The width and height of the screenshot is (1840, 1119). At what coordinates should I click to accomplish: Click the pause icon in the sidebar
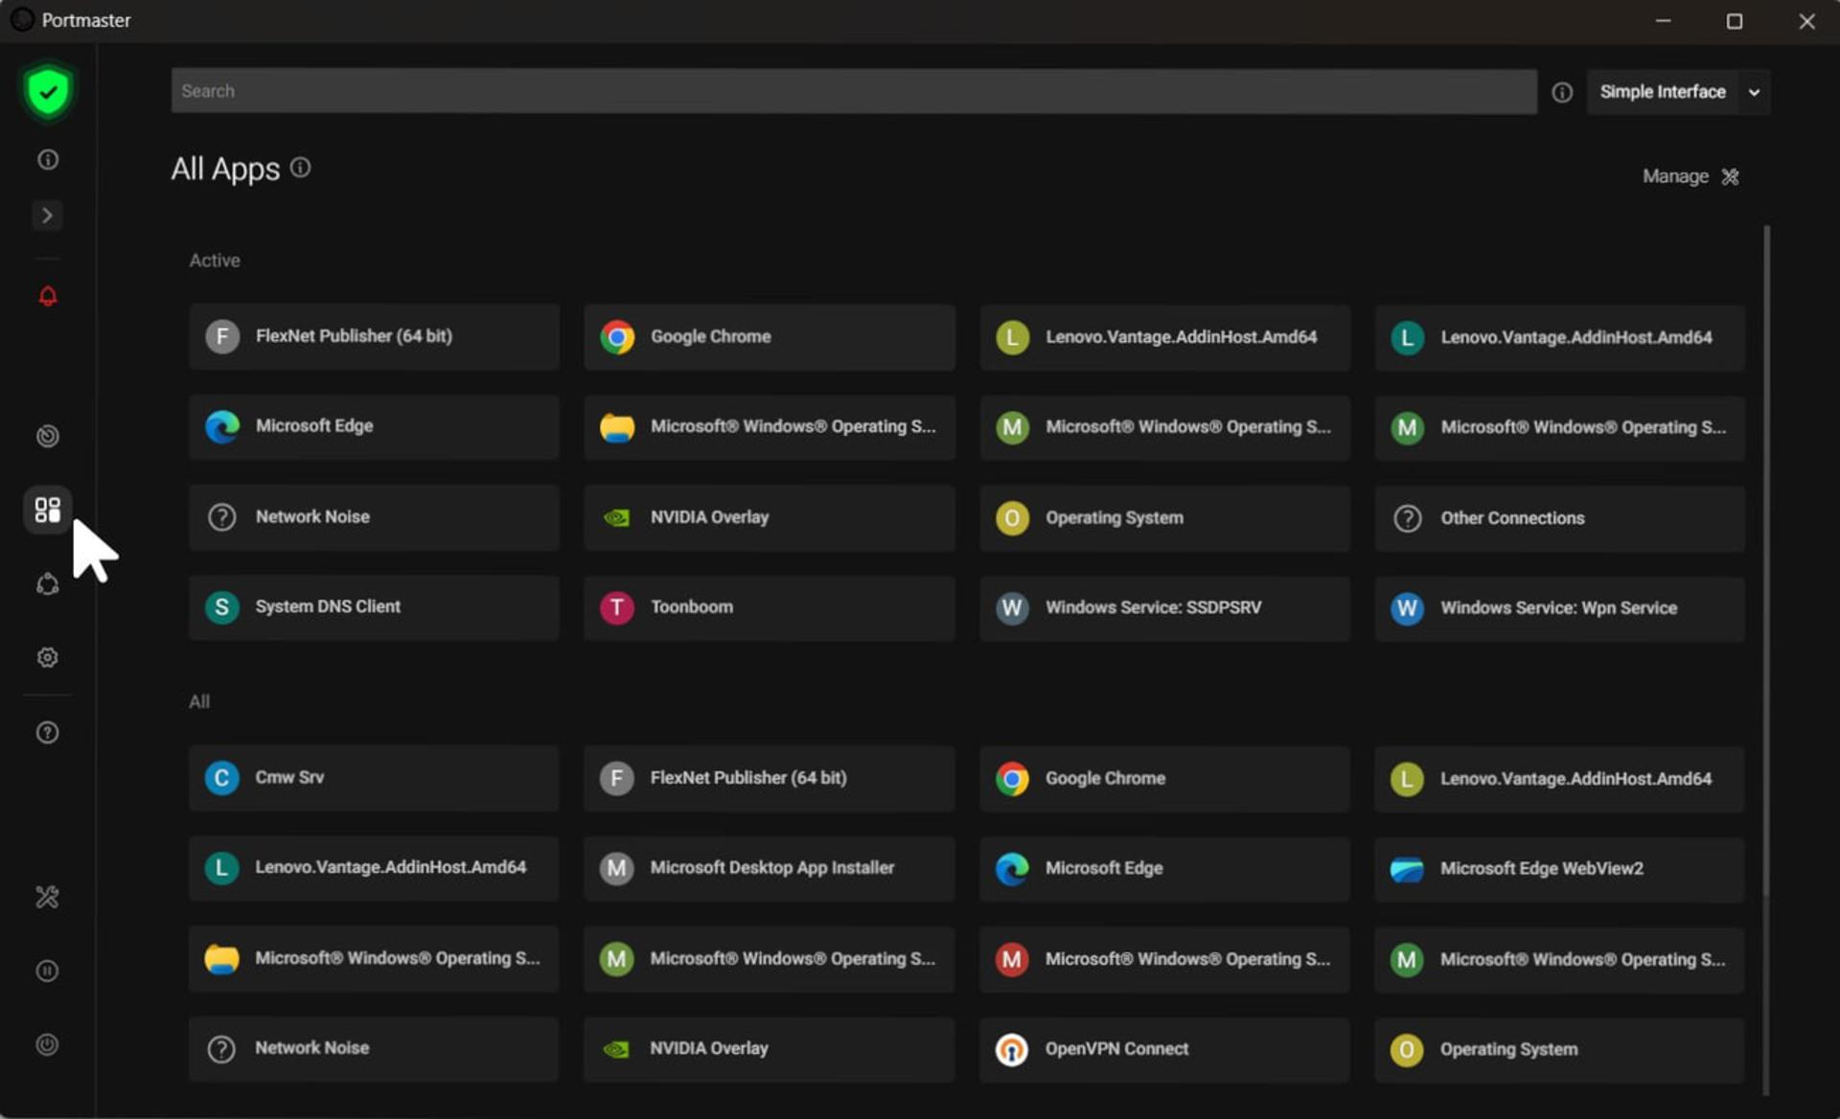[x=48, y=971]
